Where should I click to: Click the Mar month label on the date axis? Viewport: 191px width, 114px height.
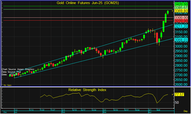tap(105, 112)
